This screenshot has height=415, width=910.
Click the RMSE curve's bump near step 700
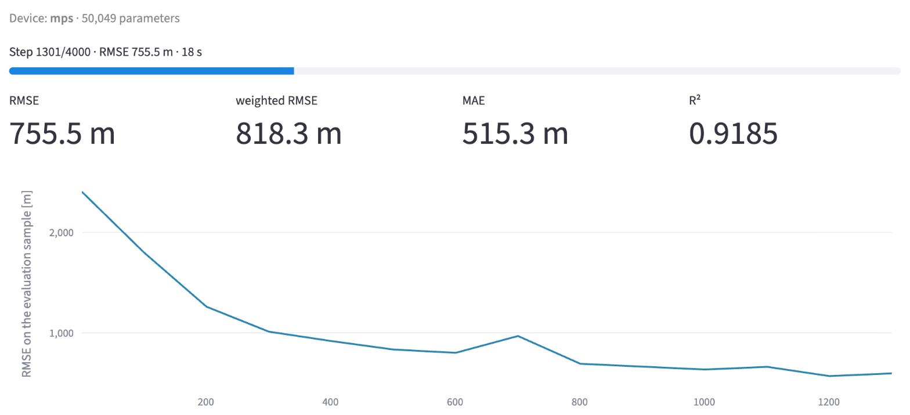(x=517, y=336)
